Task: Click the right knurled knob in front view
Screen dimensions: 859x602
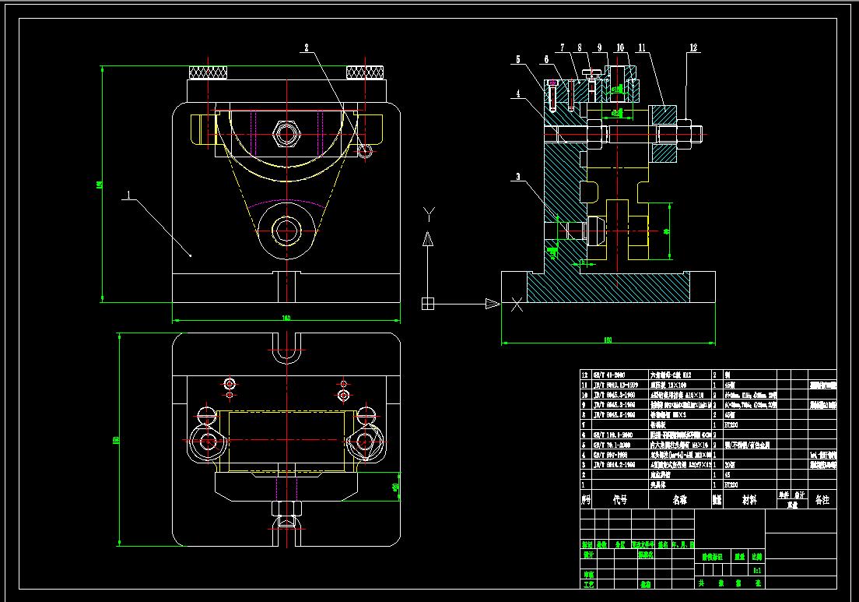Action: click(x=365, y=72)
